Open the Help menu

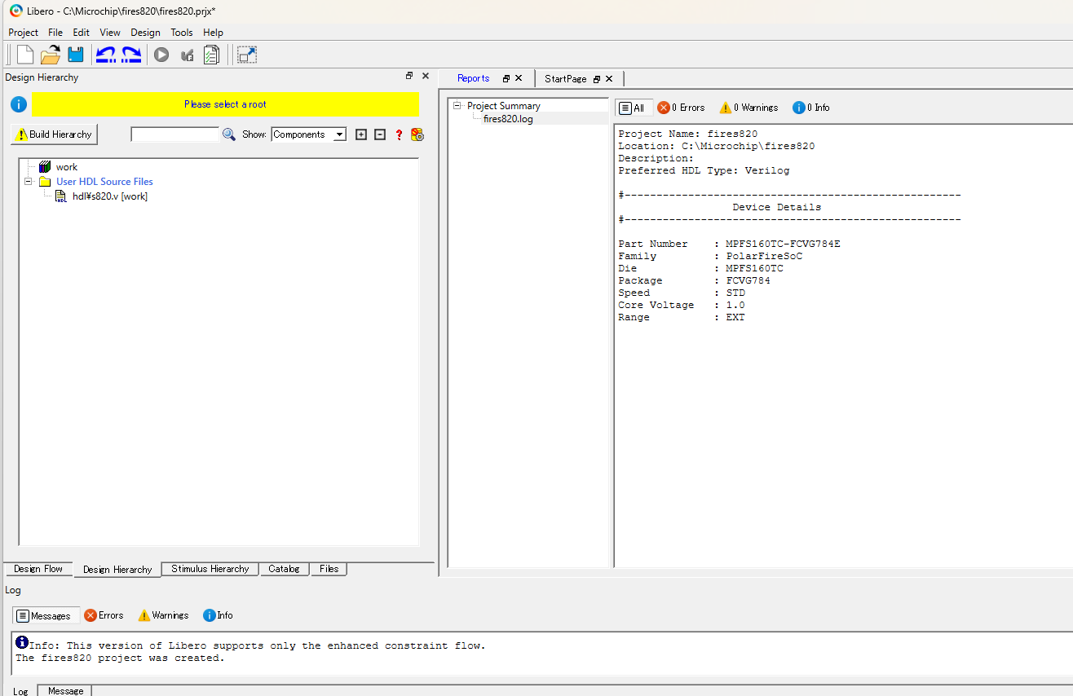point(213,33)
